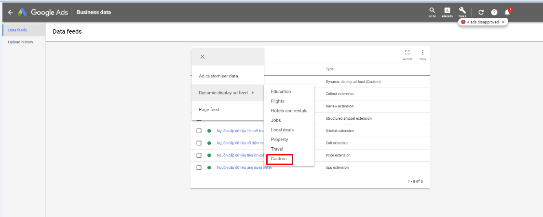Click the Expand table icon
The width and height of the screenshot is (543, 217).
pyautogui.click(x=407, y=54)
